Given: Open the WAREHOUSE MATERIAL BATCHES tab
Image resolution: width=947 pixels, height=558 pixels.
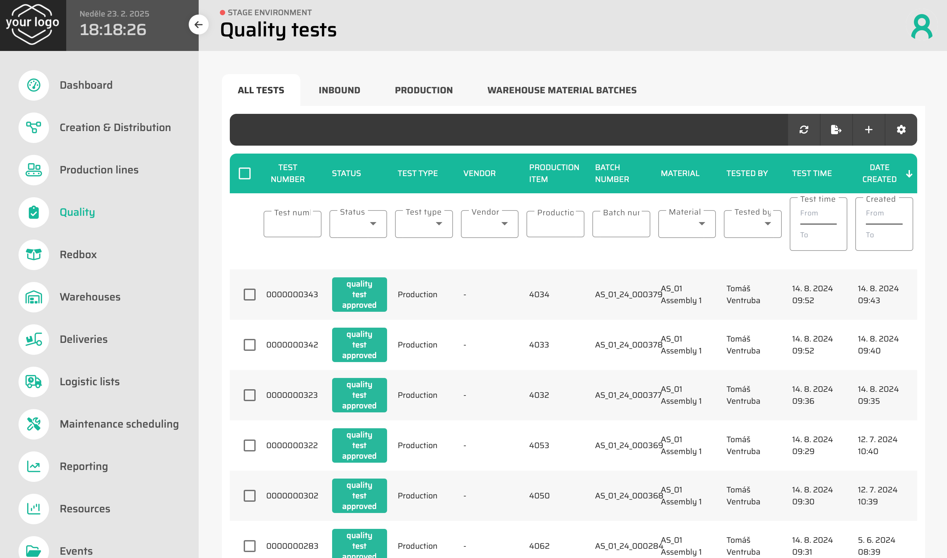Looking at the screenshot, I should pos(562,90).
